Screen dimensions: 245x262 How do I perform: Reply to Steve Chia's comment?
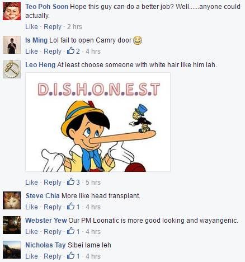click(53, 207)
